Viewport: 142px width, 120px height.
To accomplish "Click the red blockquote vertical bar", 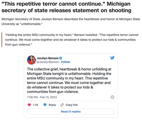I will pyautogui.click(x=2, y=40).
